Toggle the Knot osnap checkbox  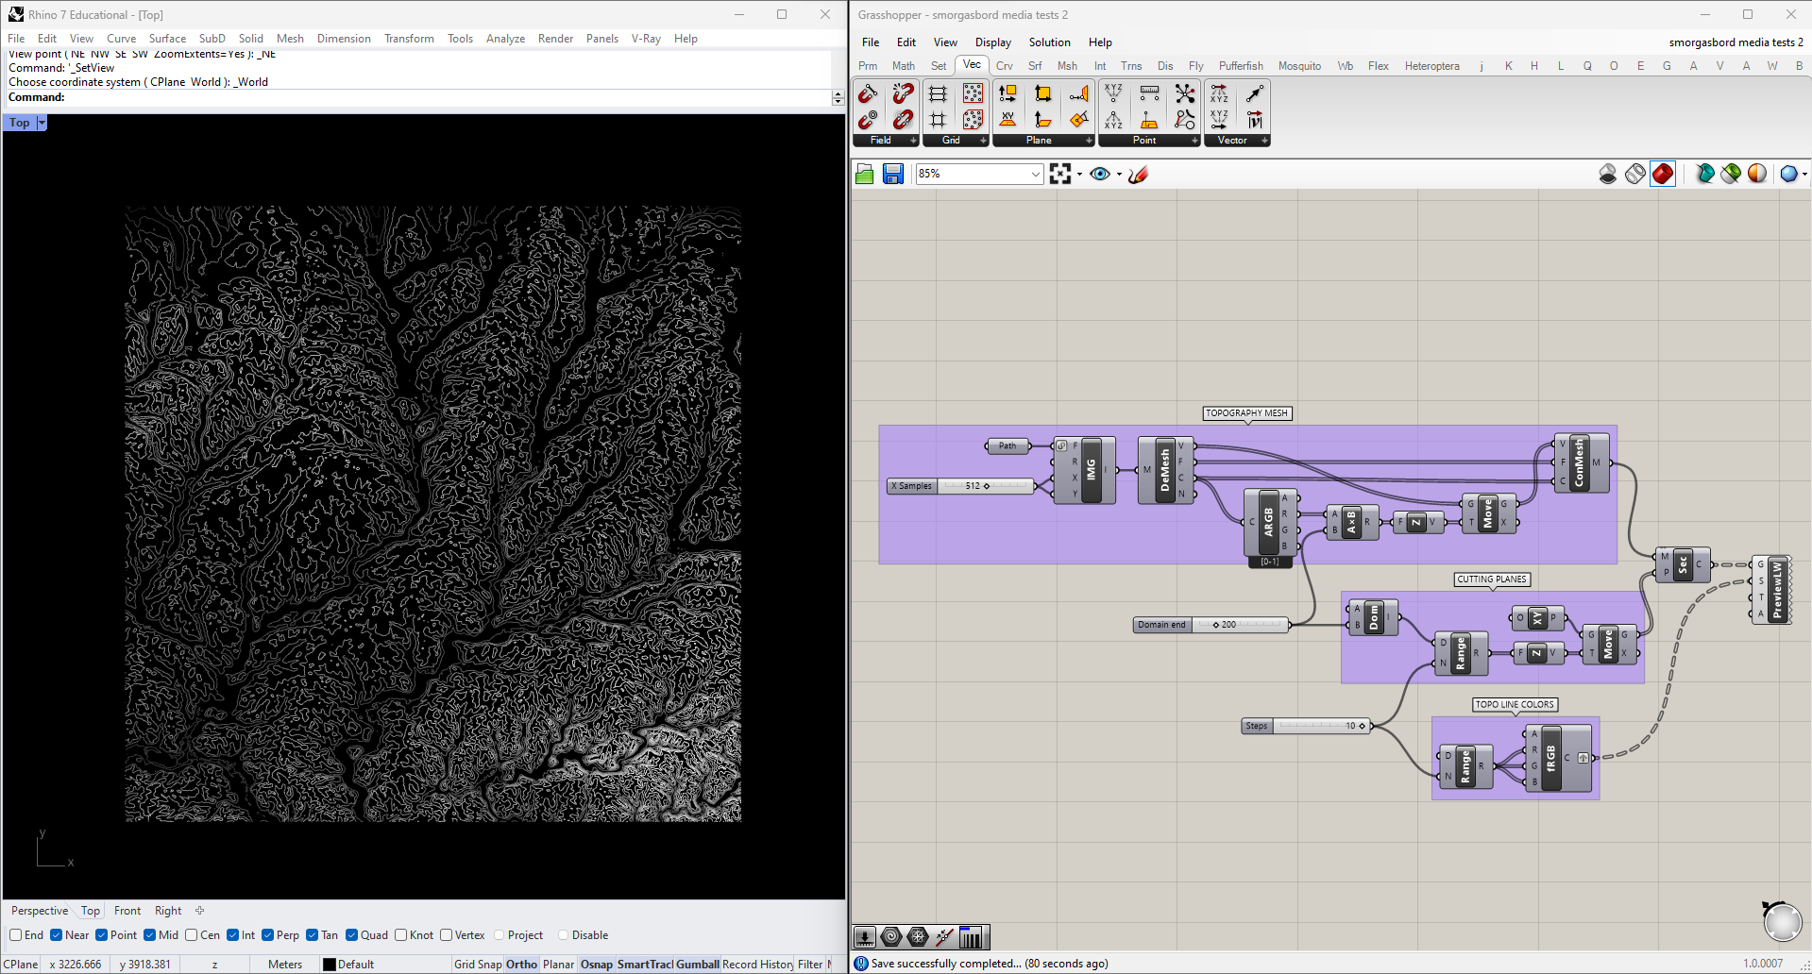point(401,935)
